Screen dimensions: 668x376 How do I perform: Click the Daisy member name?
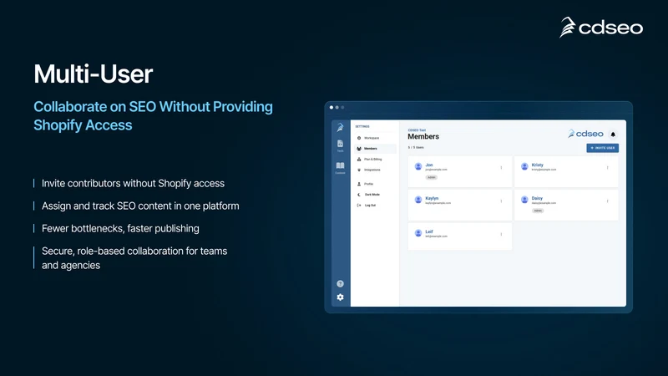pyautogui.click(x=537, y=198)
